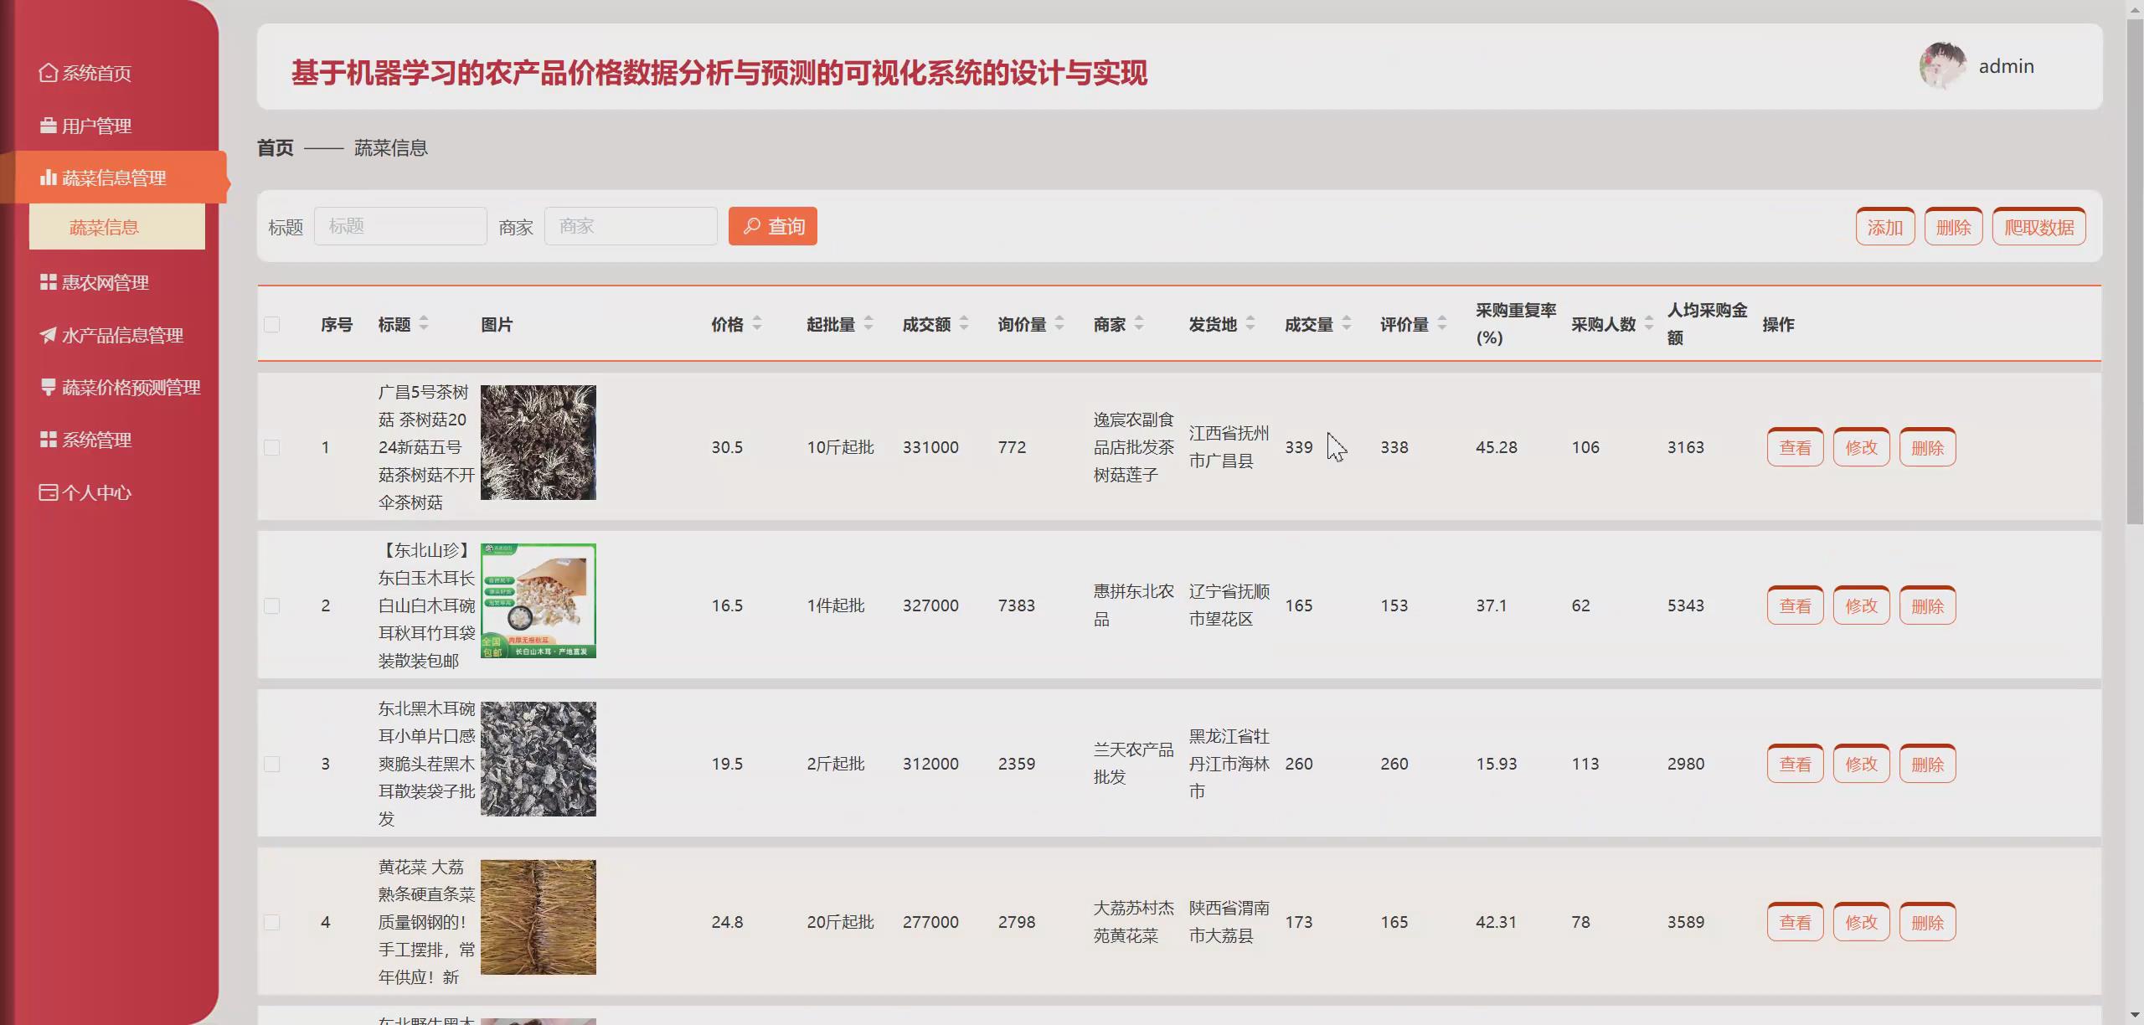2144x1025 pixels.
Task: Open the 系统管理 sidebar menu
Action: 96,440
